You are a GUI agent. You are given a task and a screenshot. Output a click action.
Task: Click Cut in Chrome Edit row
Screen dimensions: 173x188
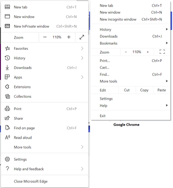click(127, 90)
